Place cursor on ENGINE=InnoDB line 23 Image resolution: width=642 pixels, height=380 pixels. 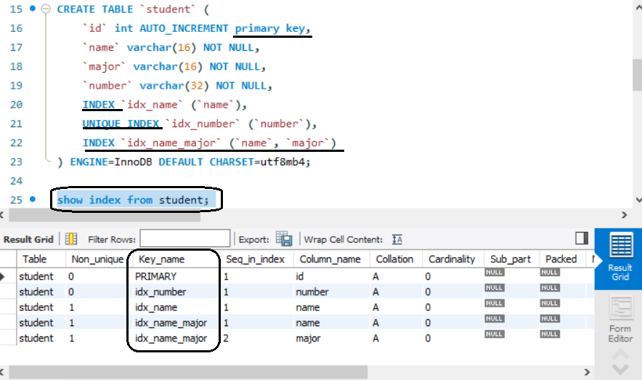184,162
